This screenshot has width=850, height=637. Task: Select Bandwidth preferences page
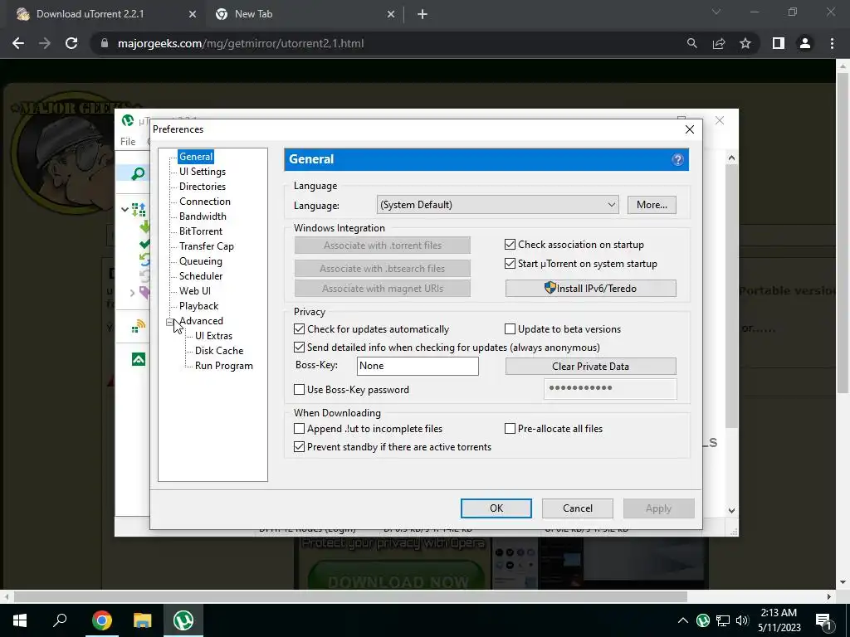(x=203, y=216)
